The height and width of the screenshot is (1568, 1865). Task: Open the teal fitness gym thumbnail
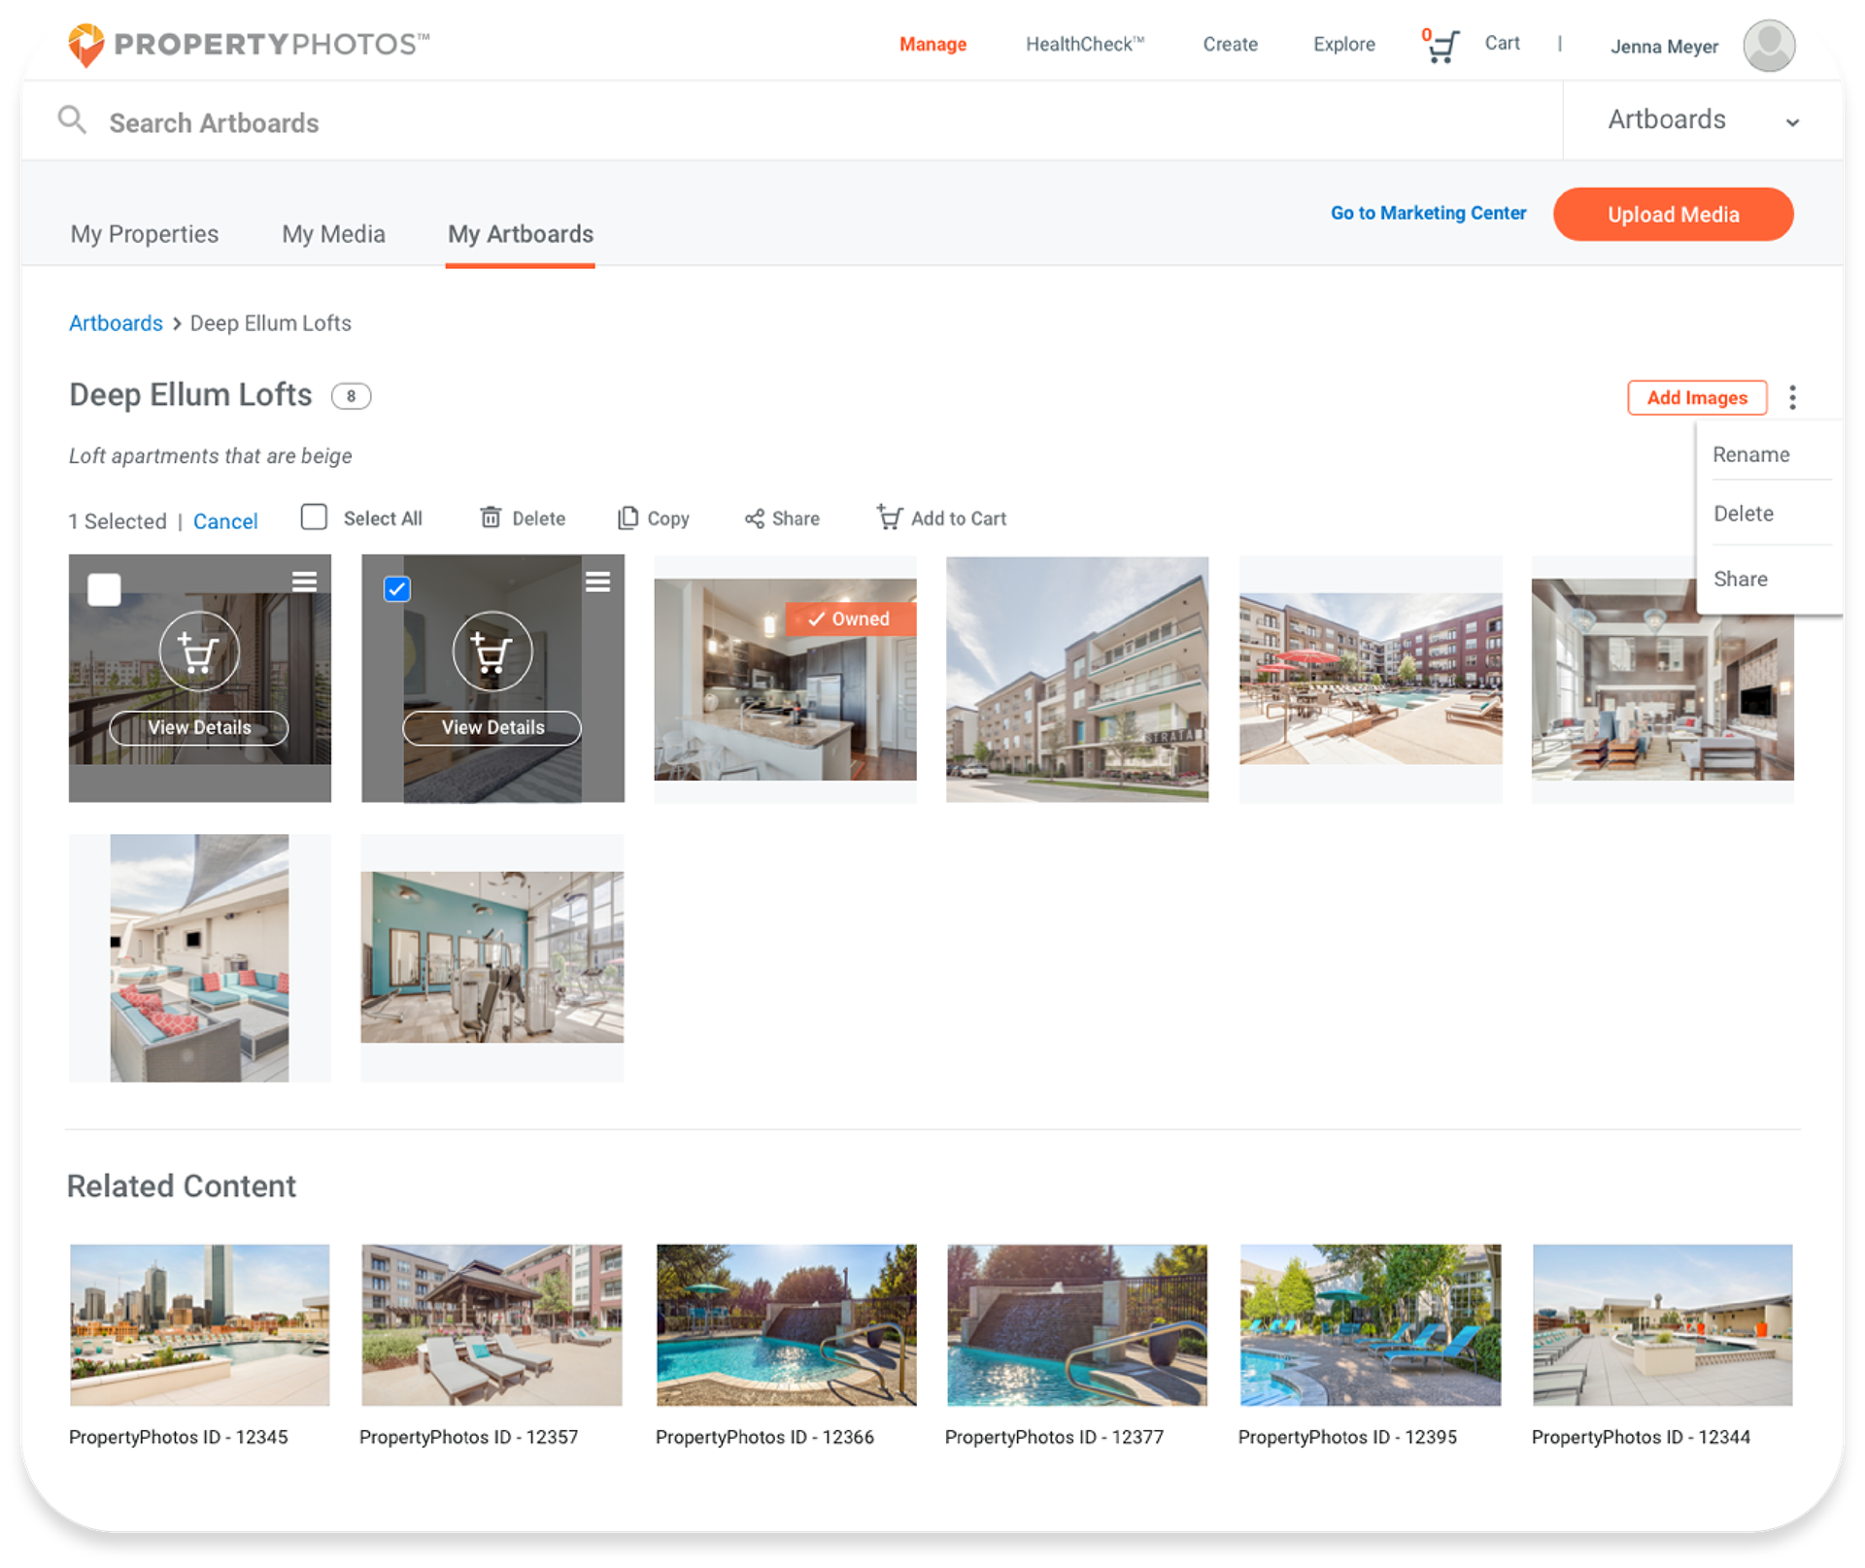point(492,957)
